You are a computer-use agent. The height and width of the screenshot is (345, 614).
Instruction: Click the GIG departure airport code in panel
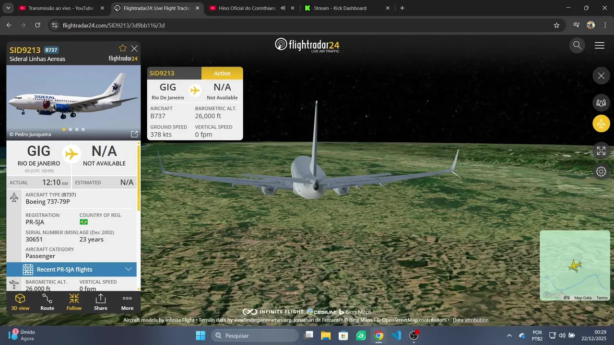click(x=39, y=151)
